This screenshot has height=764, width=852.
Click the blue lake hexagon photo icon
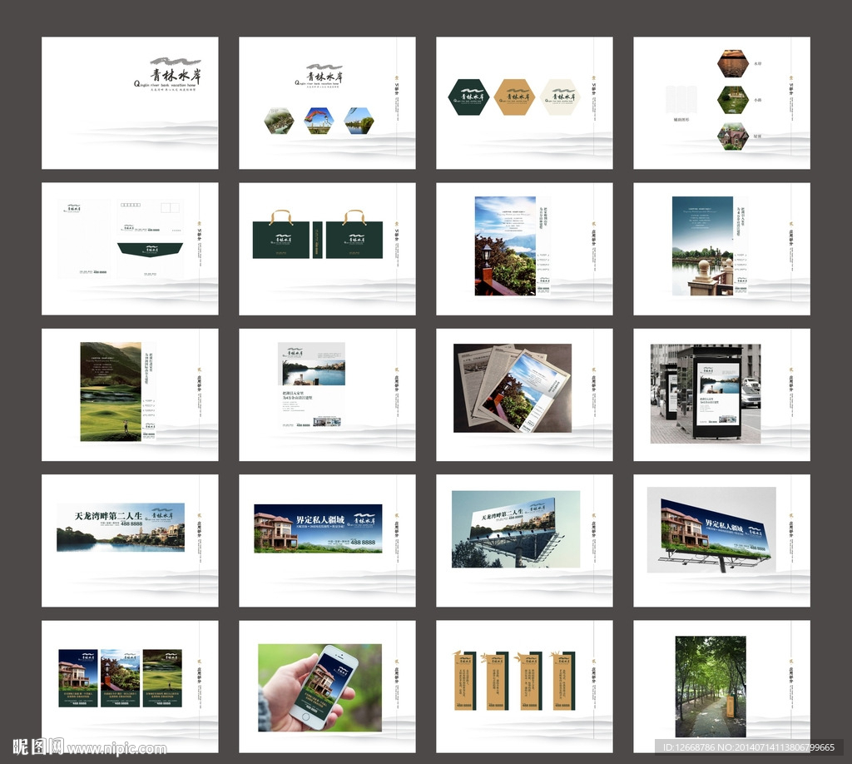point(359,121)
